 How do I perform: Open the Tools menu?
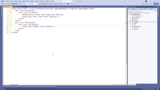pos(37,1)
